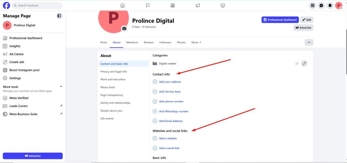Collapse the Manage Page sidebar panel icon
Screen dimensions: 347x163
tap(59, 16)
